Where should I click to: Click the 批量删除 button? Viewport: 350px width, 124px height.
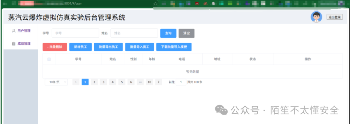coord(55,47)
